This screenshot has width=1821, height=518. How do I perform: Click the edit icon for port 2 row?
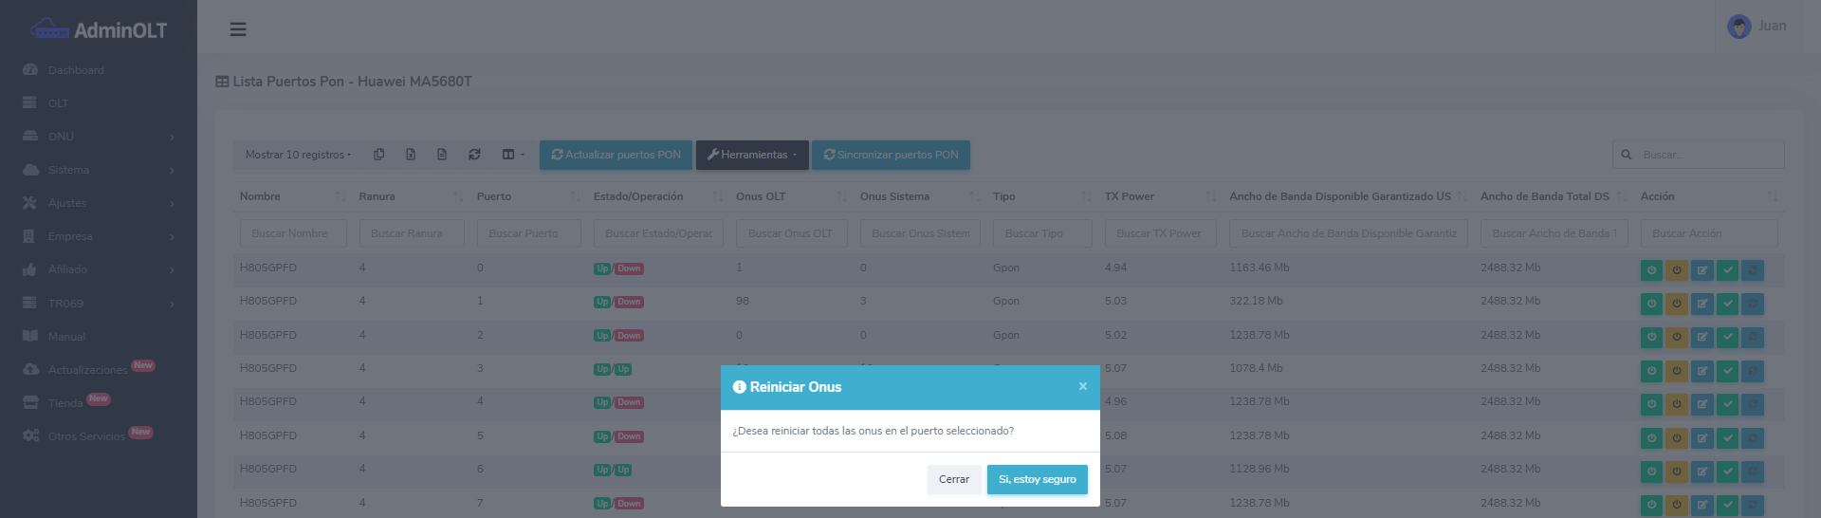tap(1702, 338)
